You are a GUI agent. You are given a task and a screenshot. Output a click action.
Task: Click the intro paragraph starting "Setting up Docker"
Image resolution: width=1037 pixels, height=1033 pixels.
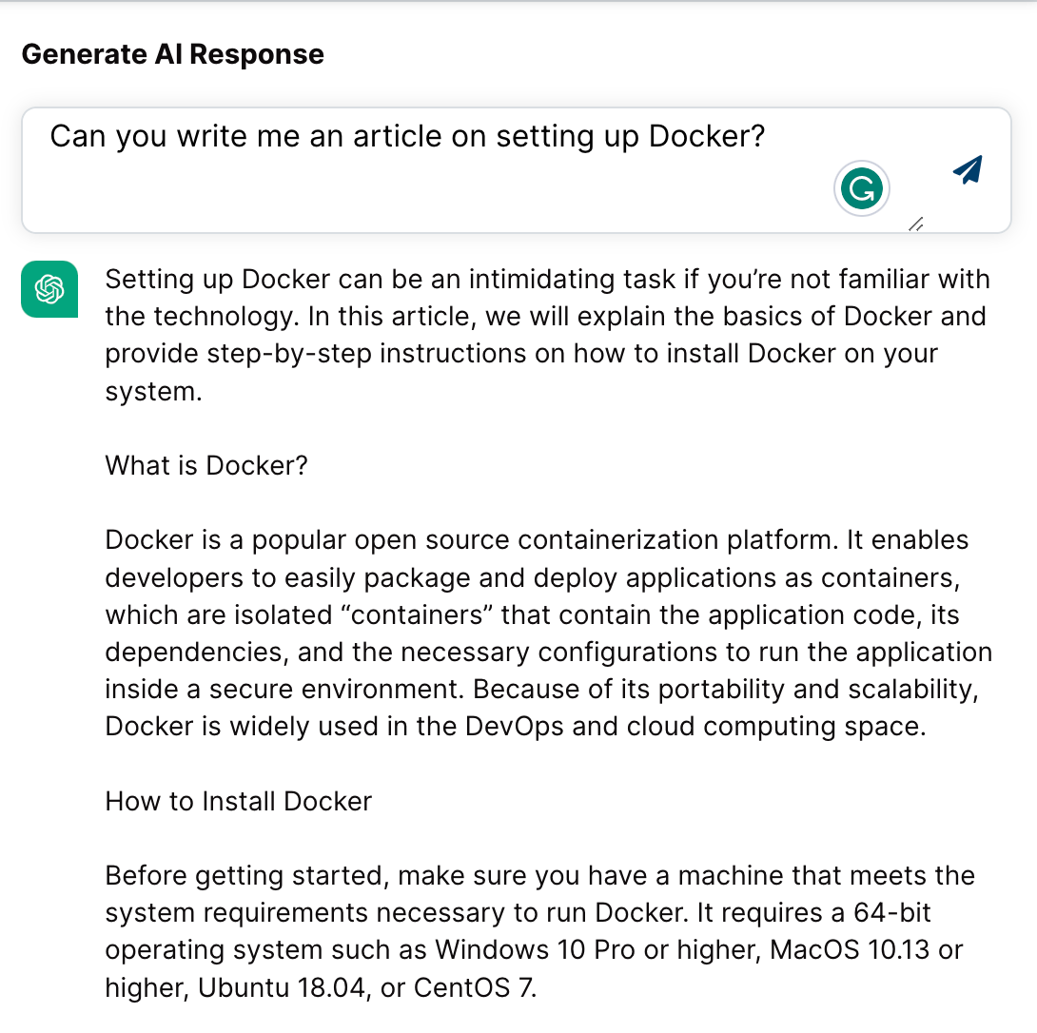[x=548, y=335]
